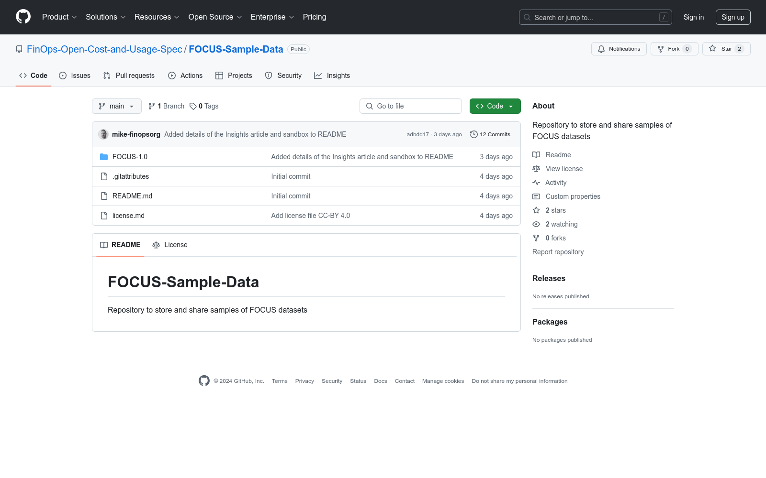
Task: Click the GitHub mark in the footer
Action: (204, 380)
